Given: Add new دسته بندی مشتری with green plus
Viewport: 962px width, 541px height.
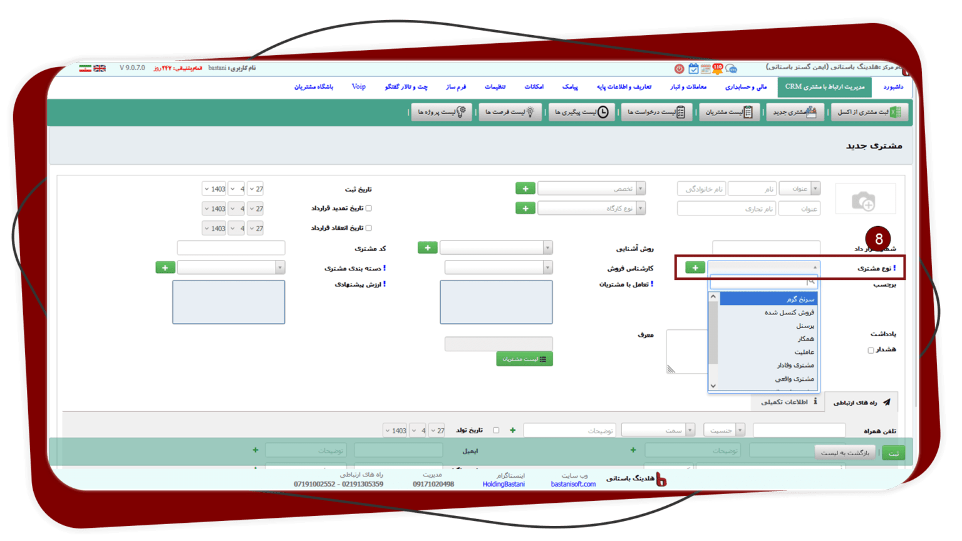Looking at the screenshot, I should [165, 267].
